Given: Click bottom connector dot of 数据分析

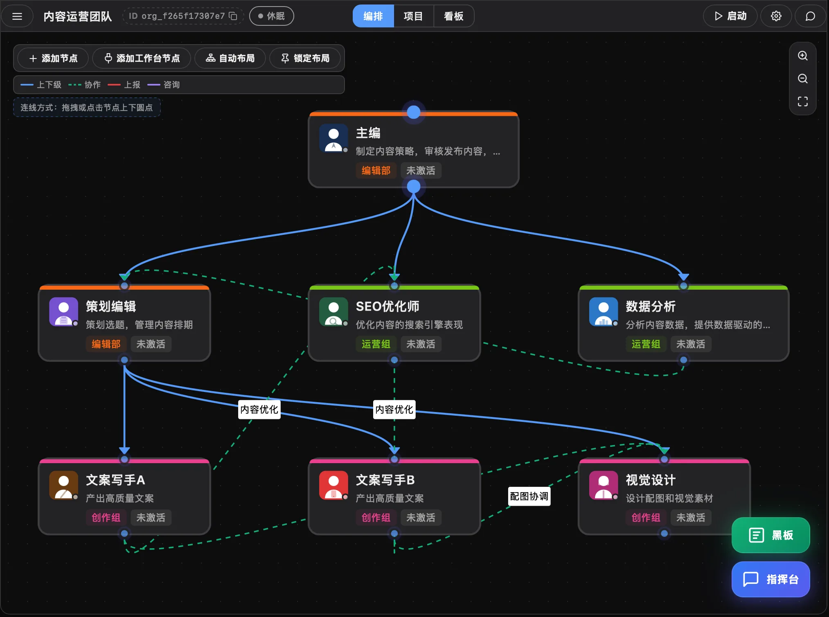Looking at the screenshot, I should coord(683,360).
